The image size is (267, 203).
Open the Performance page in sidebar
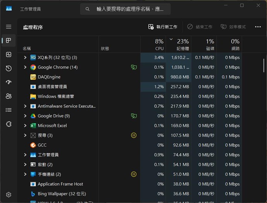tap(9, 55)
